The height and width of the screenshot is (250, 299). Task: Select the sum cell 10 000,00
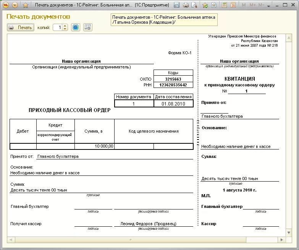click(x=95, y=146)
